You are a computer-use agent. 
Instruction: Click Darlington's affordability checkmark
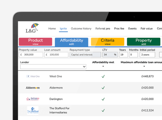[103, 99]
